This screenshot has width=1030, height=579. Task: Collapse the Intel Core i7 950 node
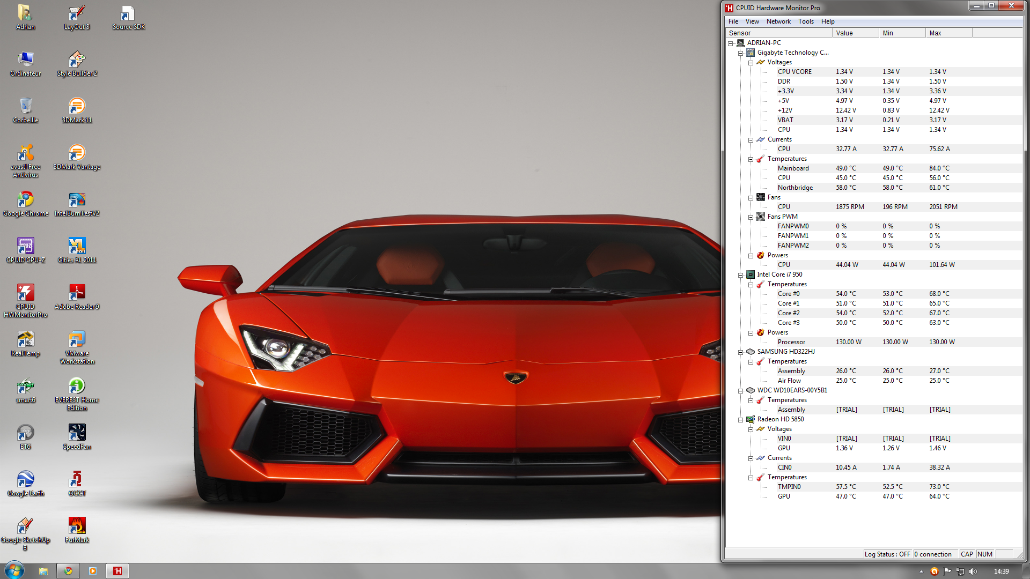740,275
